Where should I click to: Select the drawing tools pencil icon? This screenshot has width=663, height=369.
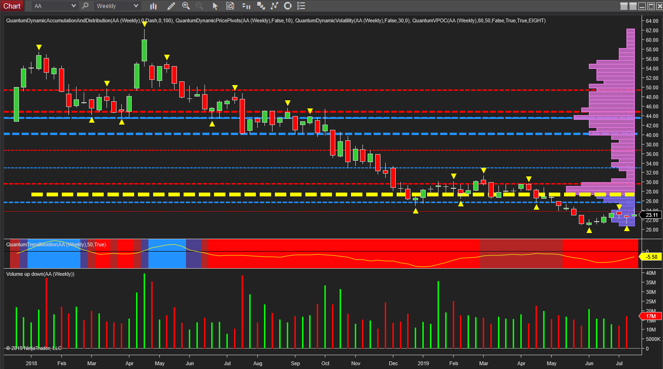[x=171, y=6]
